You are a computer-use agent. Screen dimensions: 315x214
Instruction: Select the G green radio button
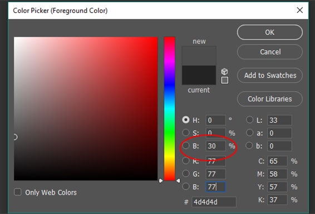(186, 173)
